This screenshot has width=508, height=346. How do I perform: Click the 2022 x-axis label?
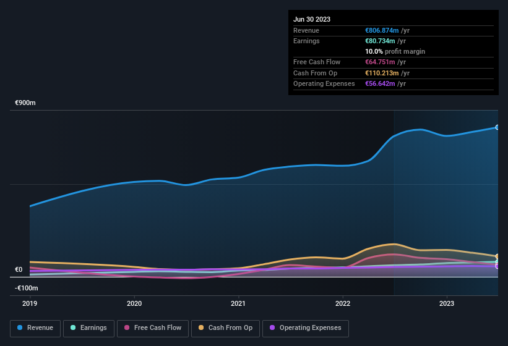pos(343,303)
